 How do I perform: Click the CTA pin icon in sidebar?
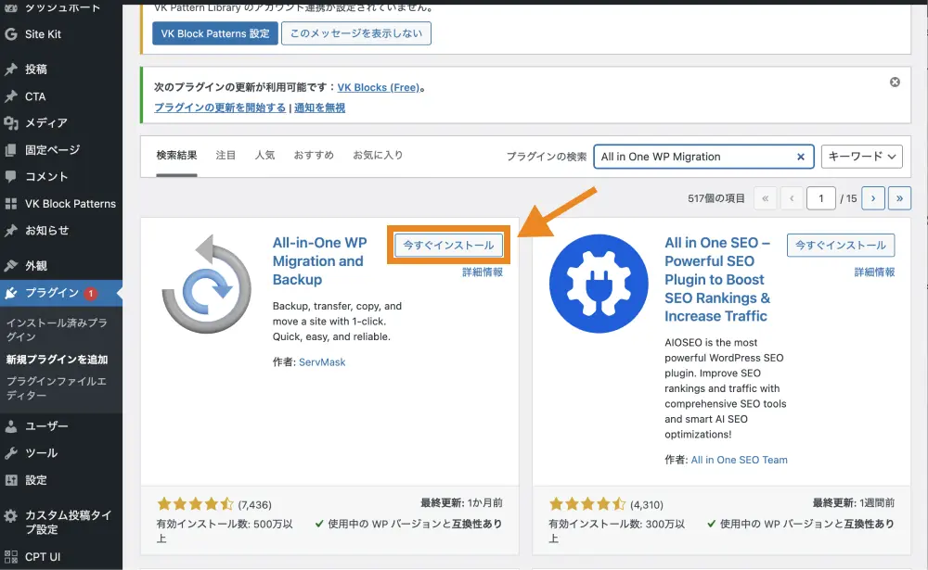pos(11,96)
